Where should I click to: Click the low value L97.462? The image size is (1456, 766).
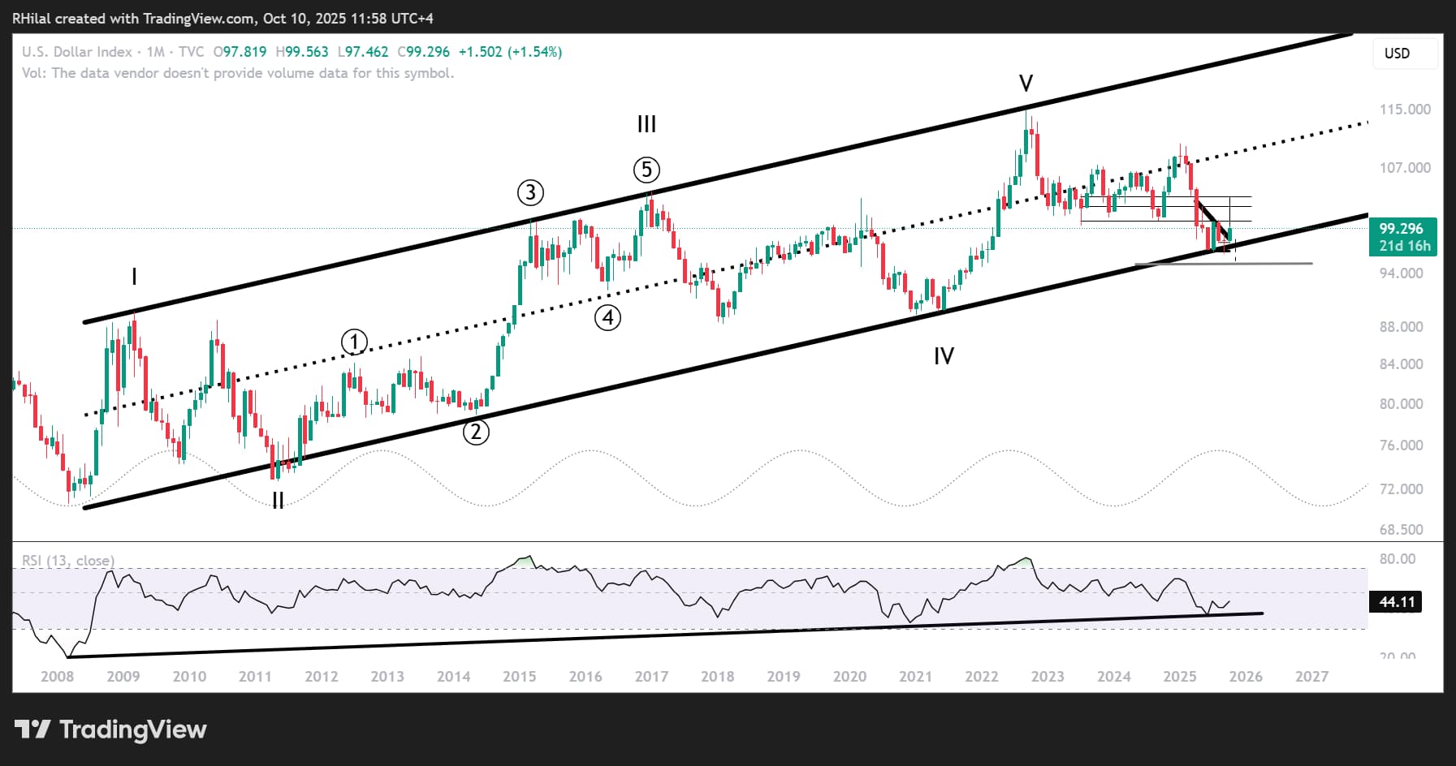pos(363,52)
